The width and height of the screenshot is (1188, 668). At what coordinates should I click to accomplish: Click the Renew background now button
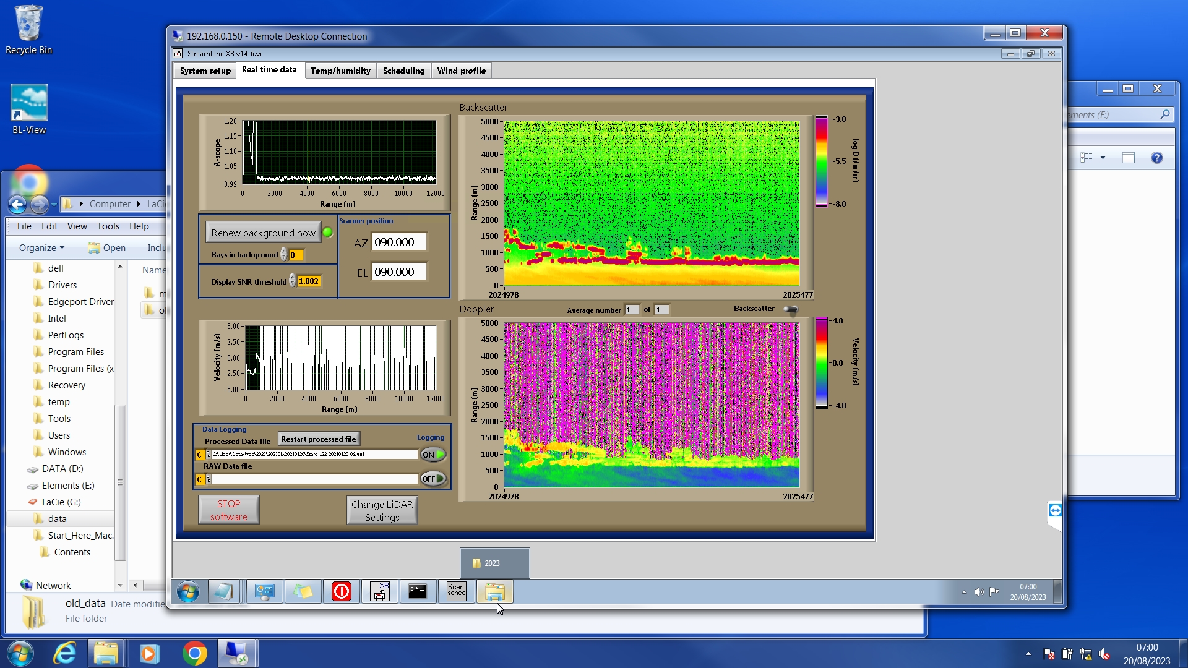click(x=263, y=233)
